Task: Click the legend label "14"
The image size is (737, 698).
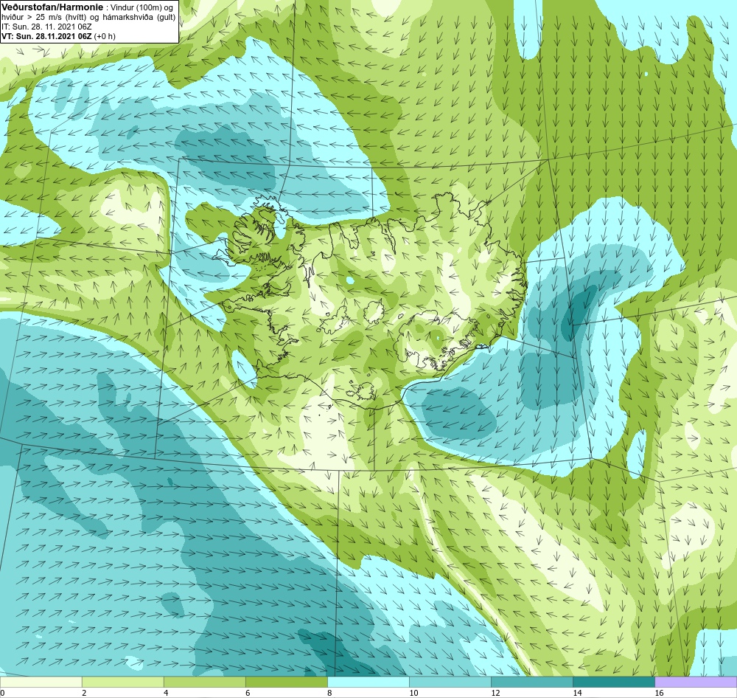Action: tap(577, 693)
